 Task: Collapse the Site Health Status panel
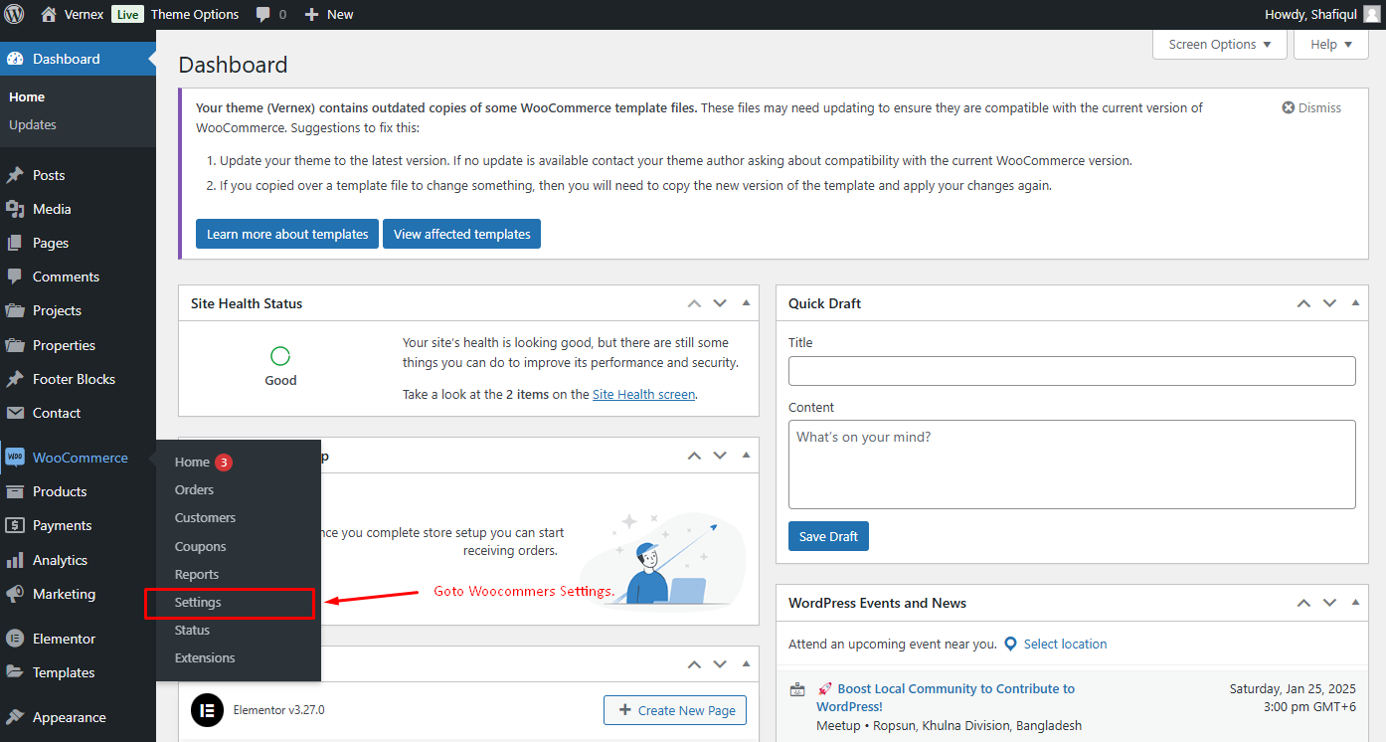746,303
